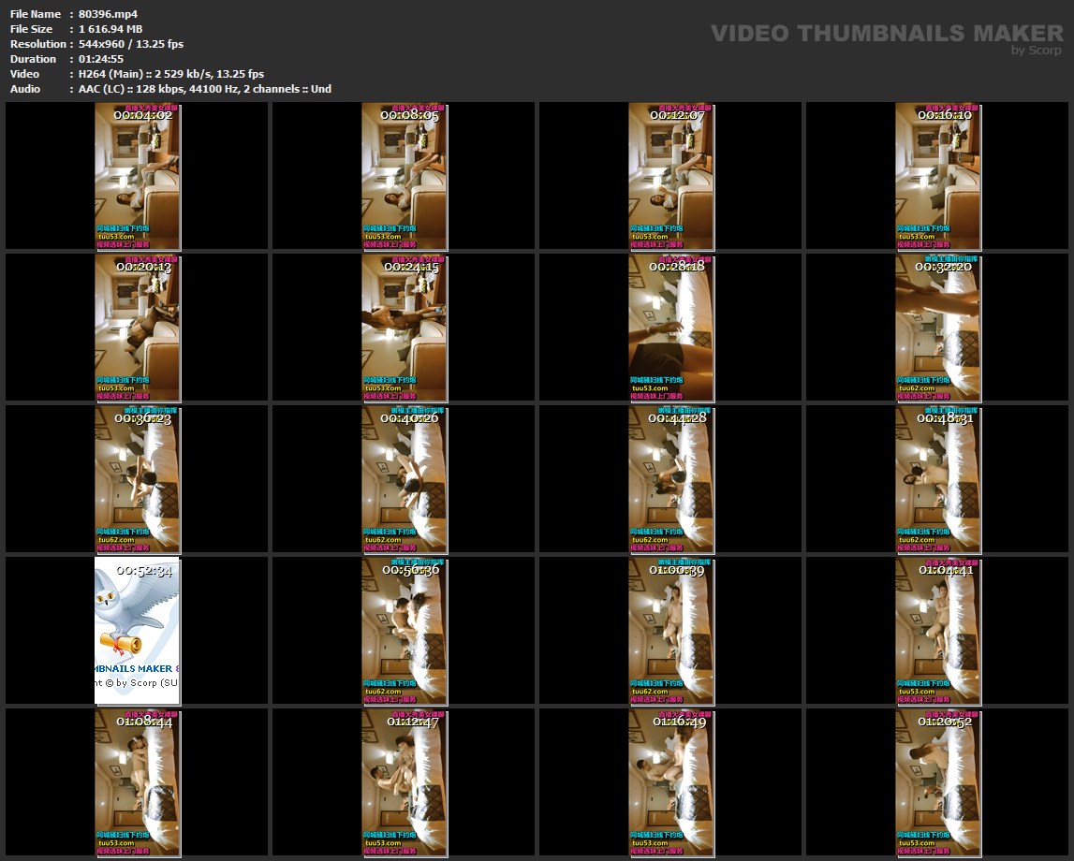This screenshot has height=861, width=1074.
Task: Click the file name 80396.mp4
Action: click(108, 14)
